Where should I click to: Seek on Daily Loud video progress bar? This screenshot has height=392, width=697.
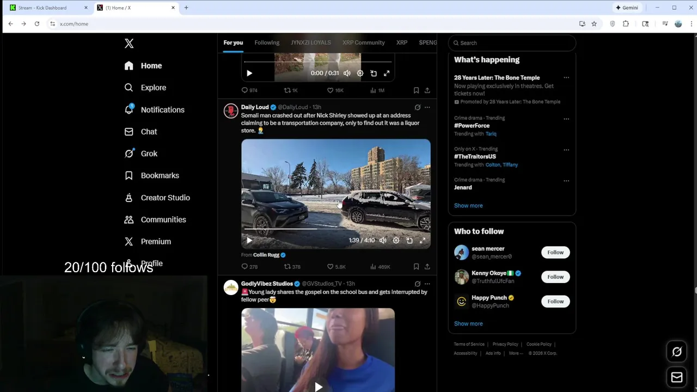click(336, 229)
